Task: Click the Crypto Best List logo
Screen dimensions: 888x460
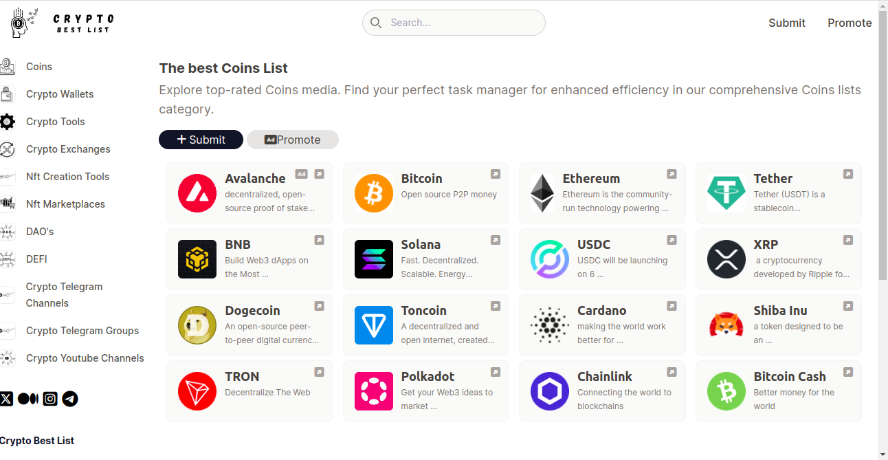Action: (62, 23)
